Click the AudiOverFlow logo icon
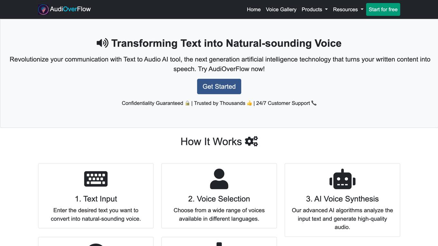The width and height of the screenshot is (438, 246). coord(43,10)
